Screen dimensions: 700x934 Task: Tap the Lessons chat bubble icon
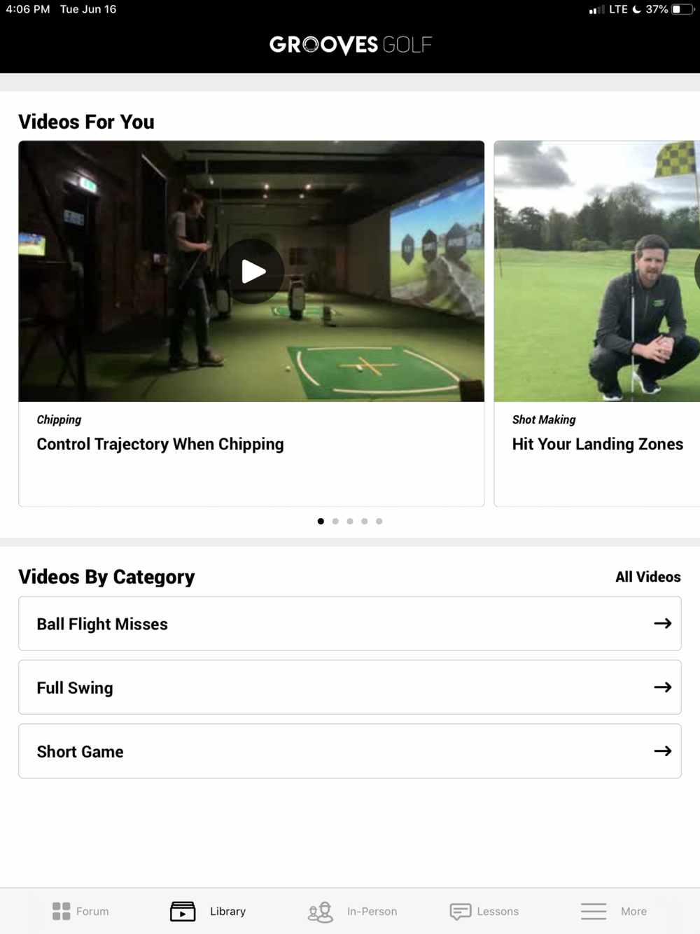pyautogui.click(x=460, y=911)
